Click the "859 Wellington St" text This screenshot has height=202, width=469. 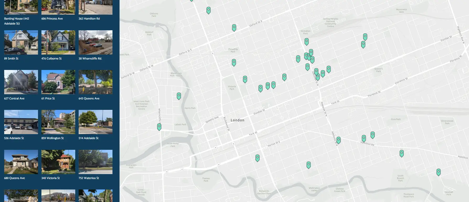tap(52, 138)
